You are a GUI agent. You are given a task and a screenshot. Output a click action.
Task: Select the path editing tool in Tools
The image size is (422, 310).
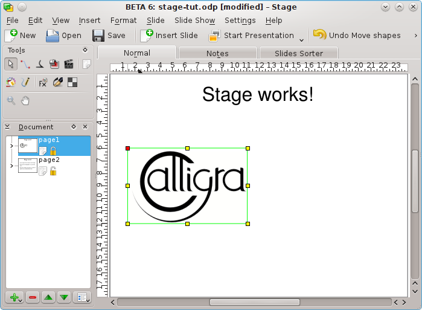click(25, 63)
